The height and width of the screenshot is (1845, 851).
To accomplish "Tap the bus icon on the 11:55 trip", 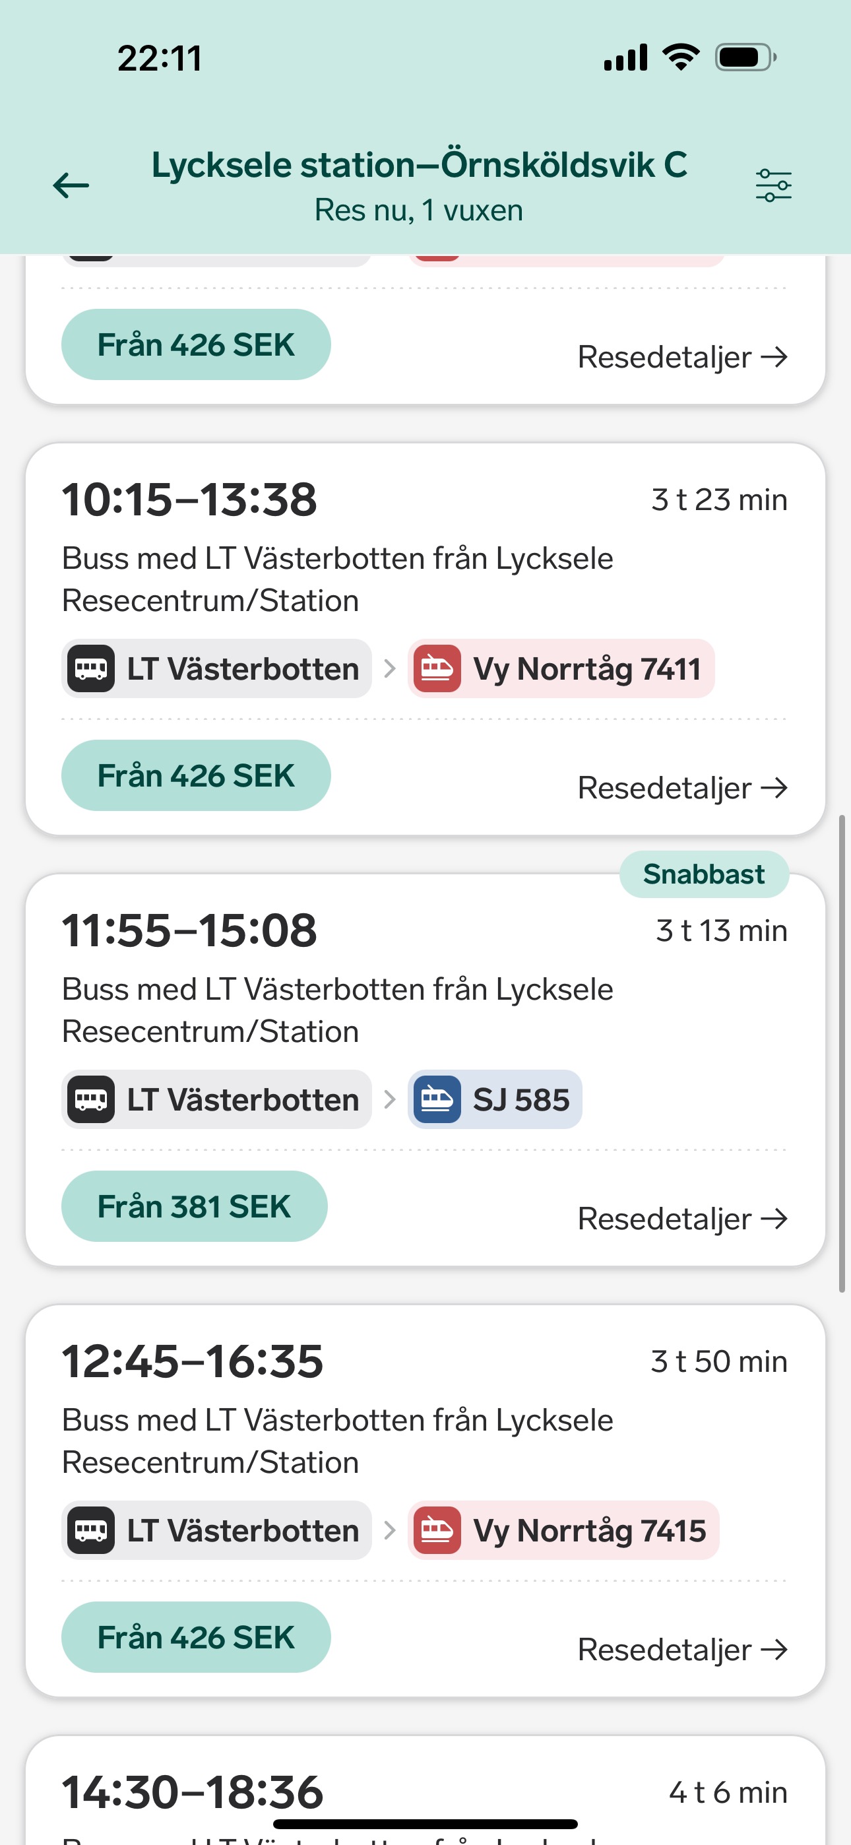I will 91,1099.
